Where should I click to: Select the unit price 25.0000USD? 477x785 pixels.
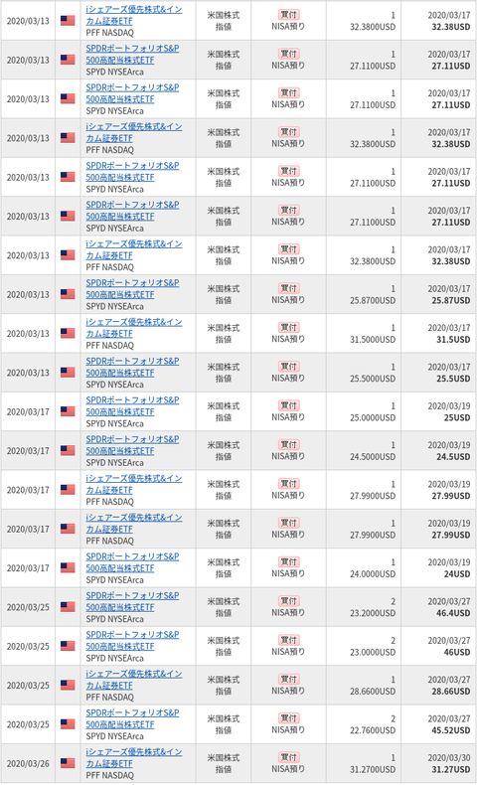coord(373,417)
